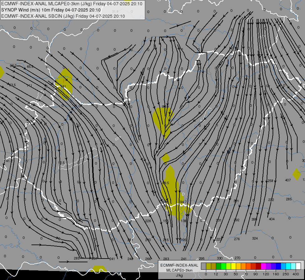Viewport: 305px width, 280px height.
Task: Click the dark mustard legend swatch before 12
Action: (x=214, y=266)
